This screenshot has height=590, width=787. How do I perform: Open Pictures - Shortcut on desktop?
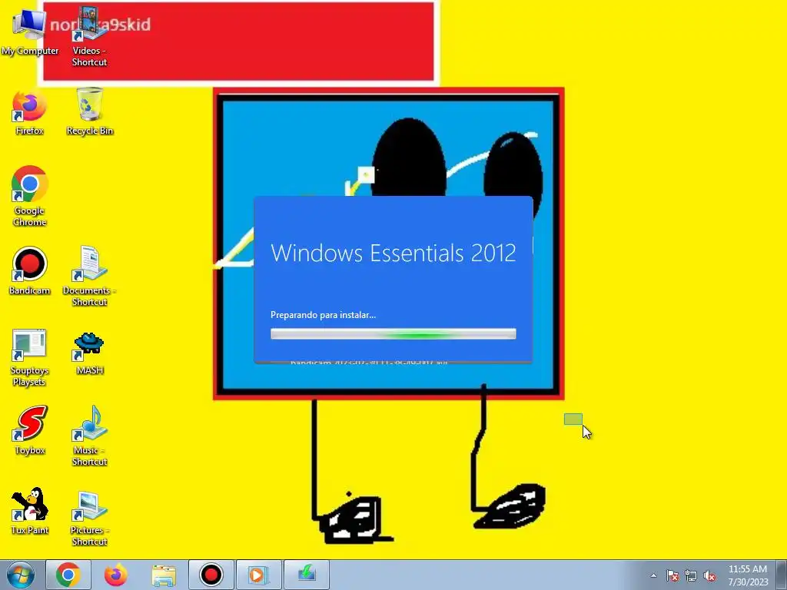tap(89, 519)
